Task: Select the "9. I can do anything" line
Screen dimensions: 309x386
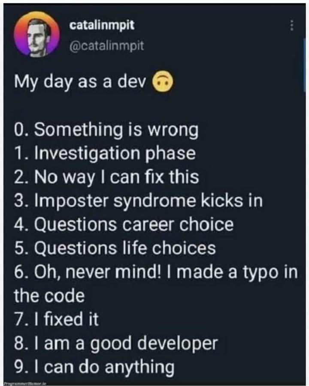Action: coord(94,367)
